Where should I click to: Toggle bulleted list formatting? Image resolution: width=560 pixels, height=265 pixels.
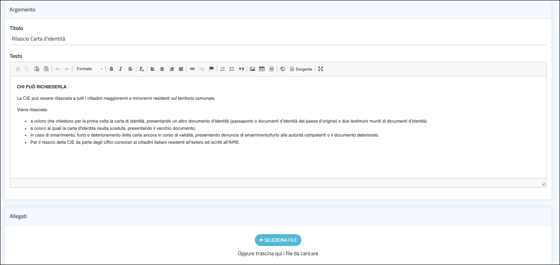(x=232, y=69)
